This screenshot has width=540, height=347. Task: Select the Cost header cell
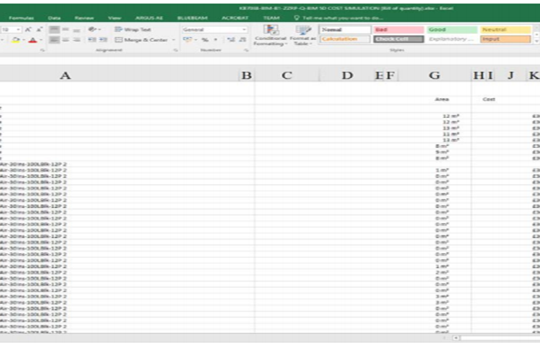[x=489, y=99]
